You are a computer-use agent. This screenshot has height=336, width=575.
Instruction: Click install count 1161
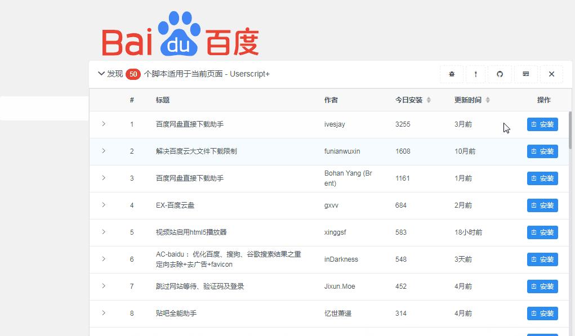click(402, 178)
